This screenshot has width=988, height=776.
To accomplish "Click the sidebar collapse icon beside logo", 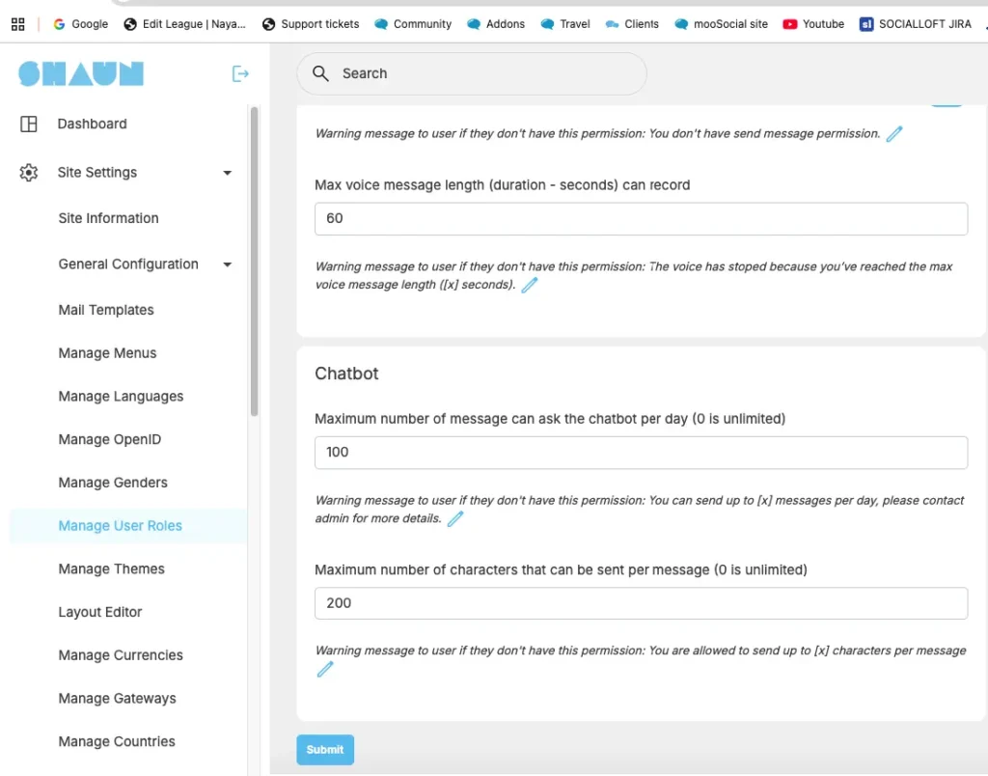I will (240, 74).
